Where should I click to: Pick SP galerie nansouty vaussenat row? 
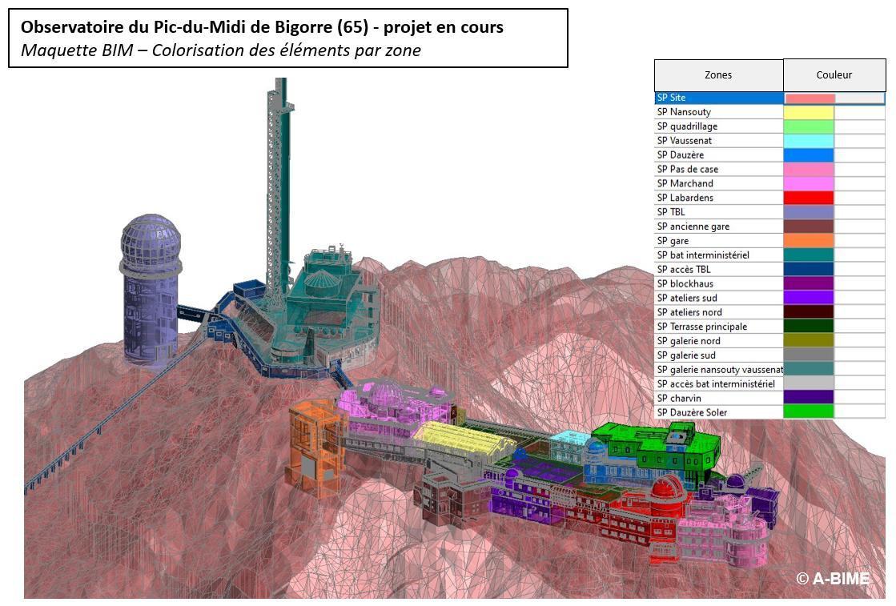click(718, 370)
